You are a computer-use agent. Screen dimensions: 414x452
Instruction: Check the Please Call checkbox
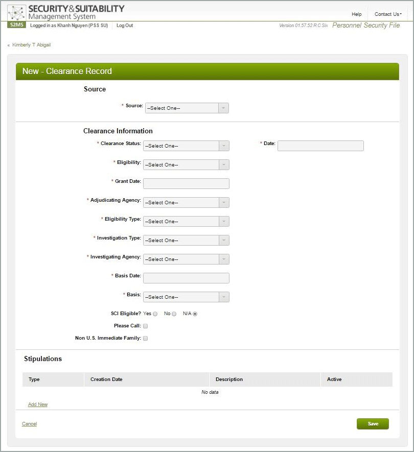(145, 326)
